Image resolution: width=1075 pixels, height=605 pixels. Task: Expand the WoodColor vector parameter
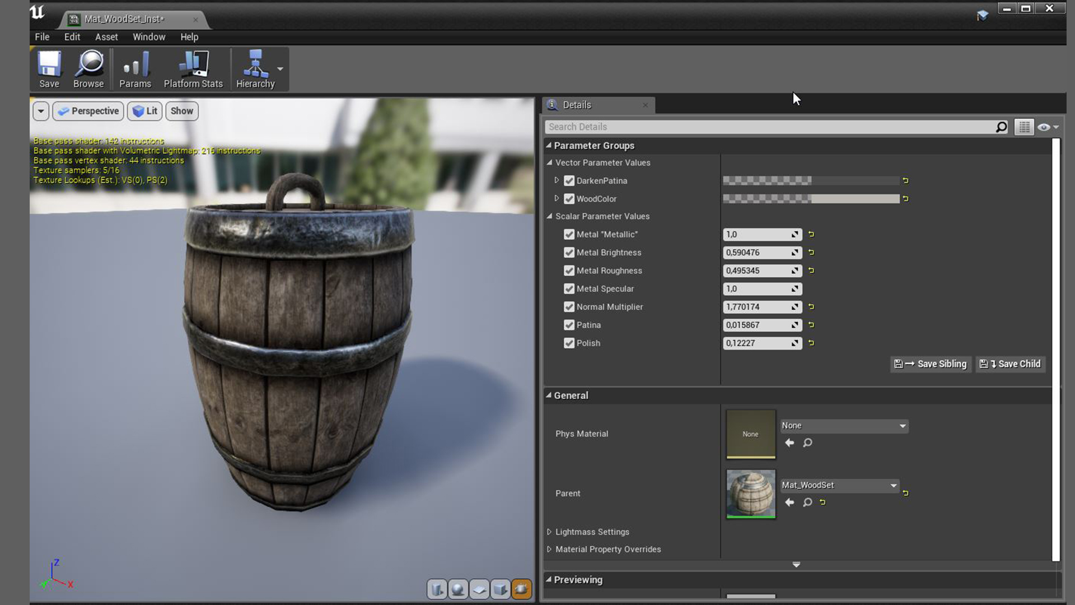[x=557, y=198]
